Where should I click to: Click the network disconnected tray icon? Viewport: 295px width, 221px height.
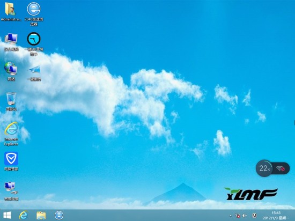[238, 216]
